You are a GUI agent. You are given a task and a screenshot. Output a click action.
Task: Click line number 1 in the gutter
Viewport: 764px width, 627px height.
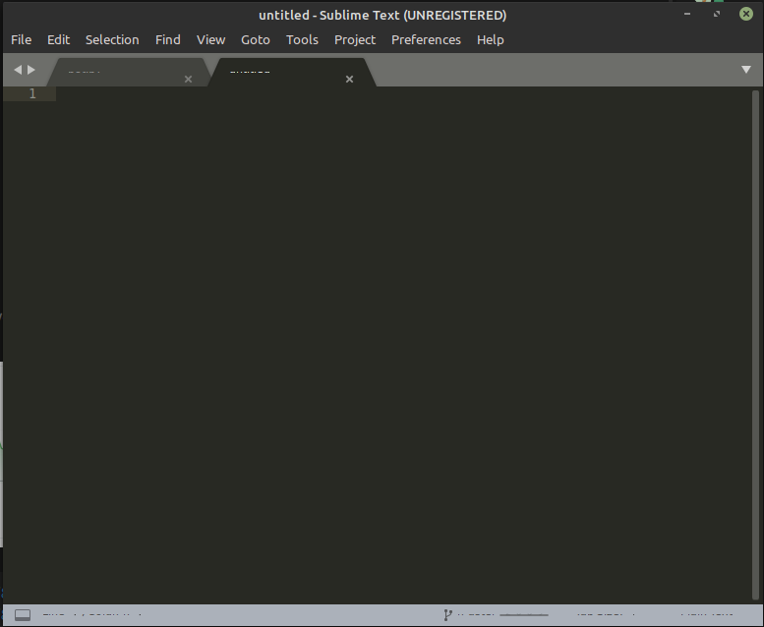pos(32,93)
